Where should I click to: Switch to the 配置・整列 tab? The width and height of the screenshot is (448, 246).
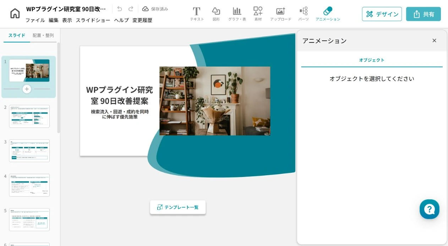[43, 35]
